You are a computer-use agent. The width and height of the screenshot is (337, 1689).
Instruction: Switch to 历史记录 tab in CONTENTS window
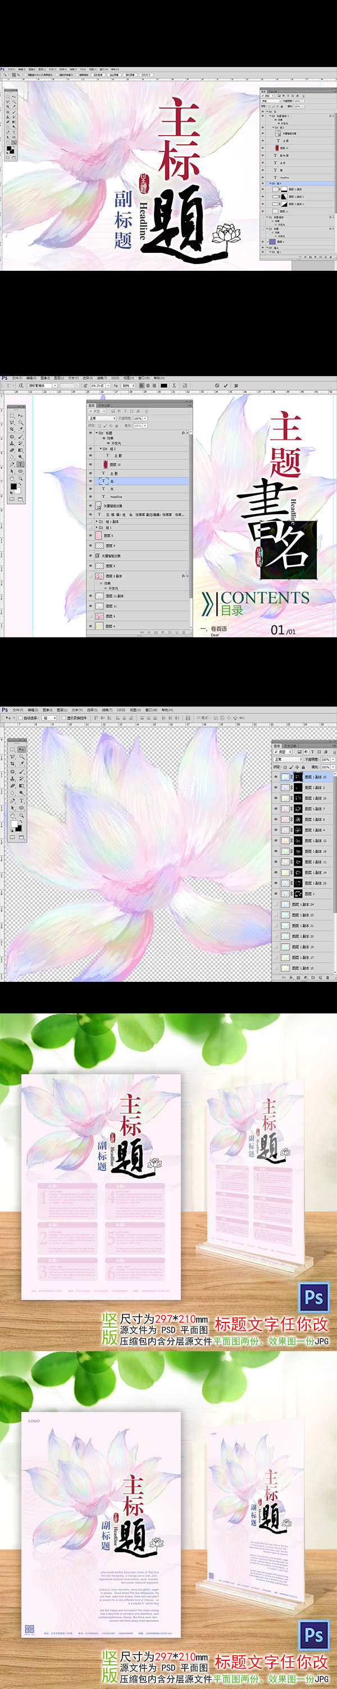(104, 405)
